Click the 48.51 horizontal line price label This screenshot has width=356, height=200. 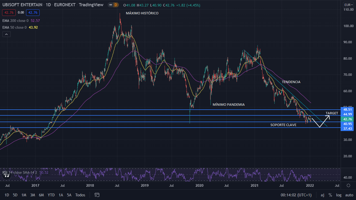click(x=347, y=110)
